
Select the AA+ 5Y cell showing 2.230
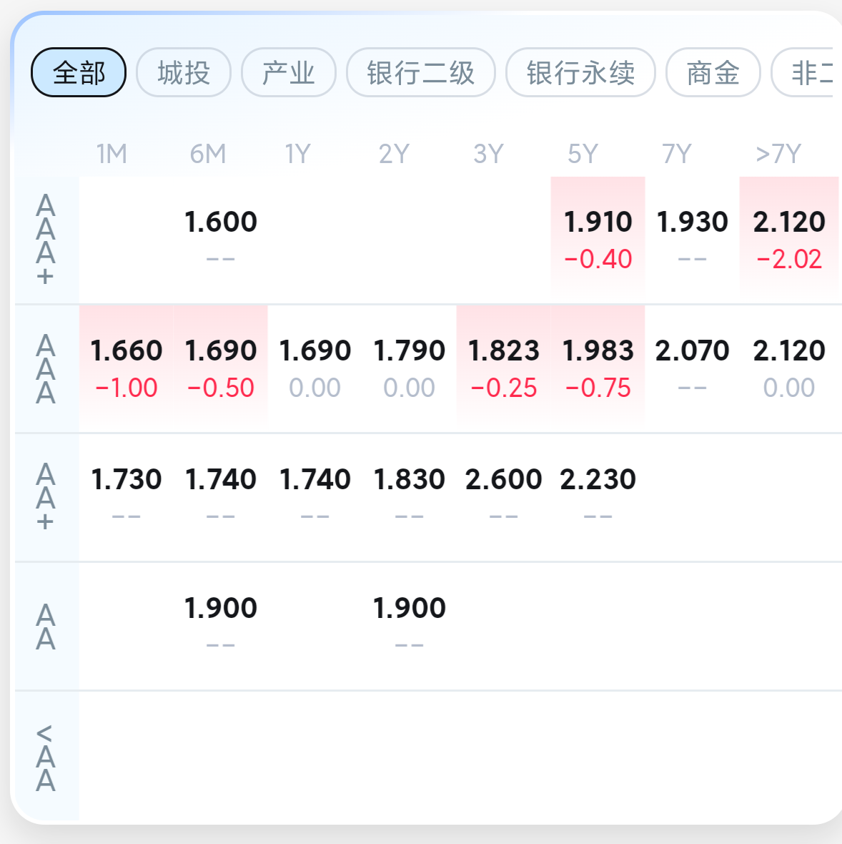click(598, 497)
